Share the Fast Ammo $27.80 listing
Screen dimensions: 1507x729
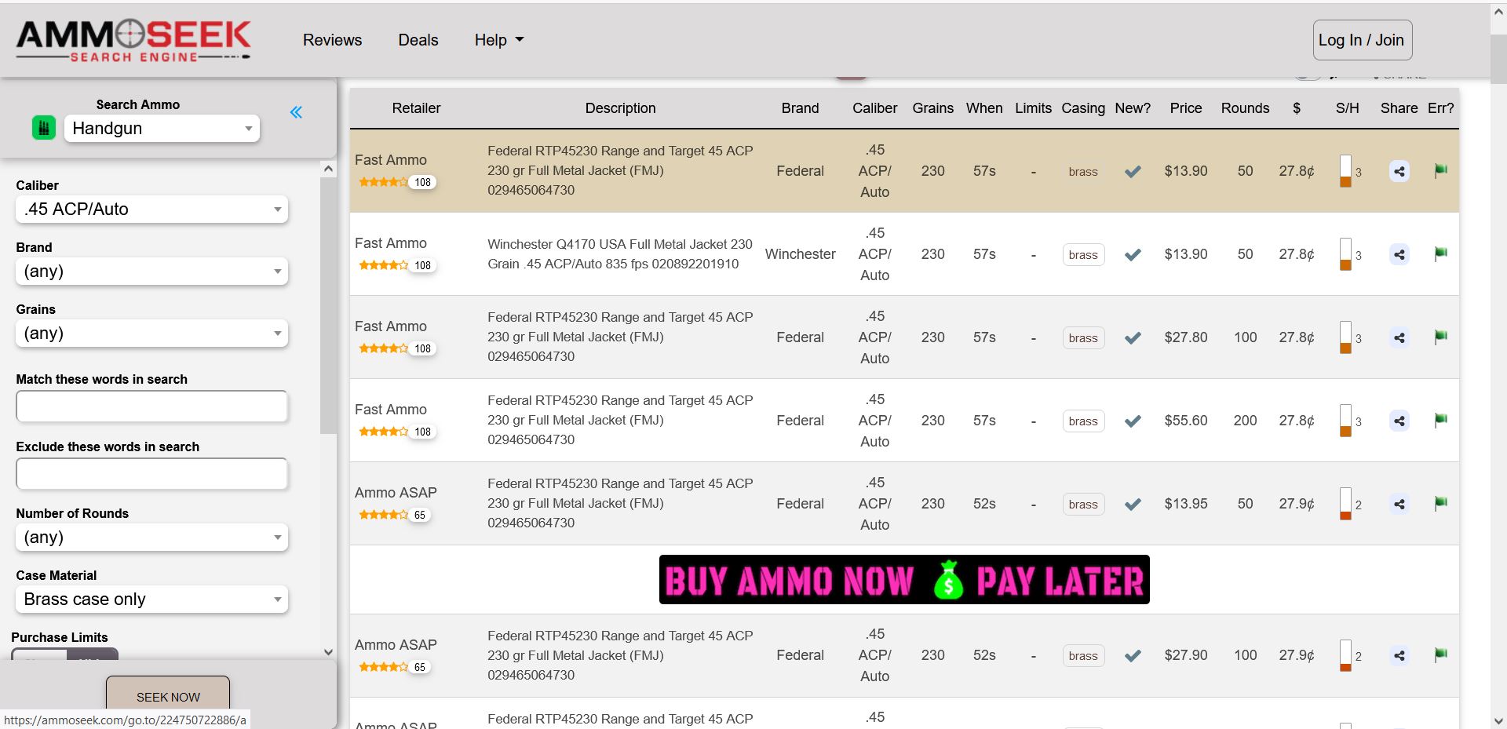(x=1399, y=337)
